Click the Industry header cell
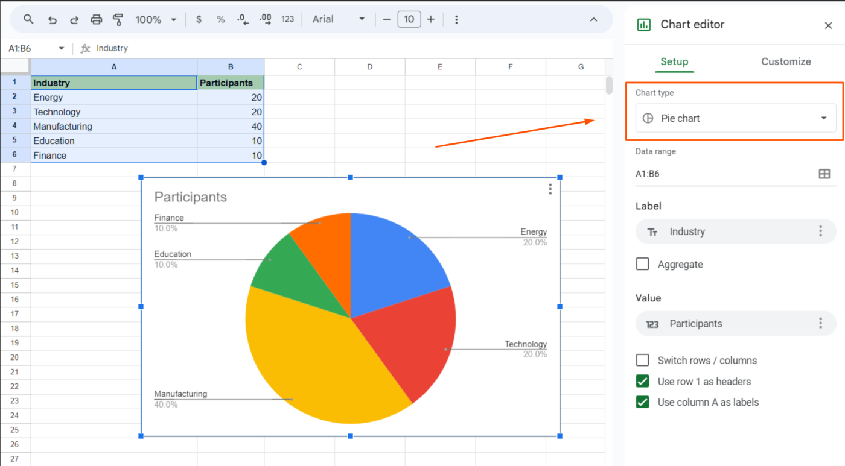845x466 pixels. [x=114, y=83]
